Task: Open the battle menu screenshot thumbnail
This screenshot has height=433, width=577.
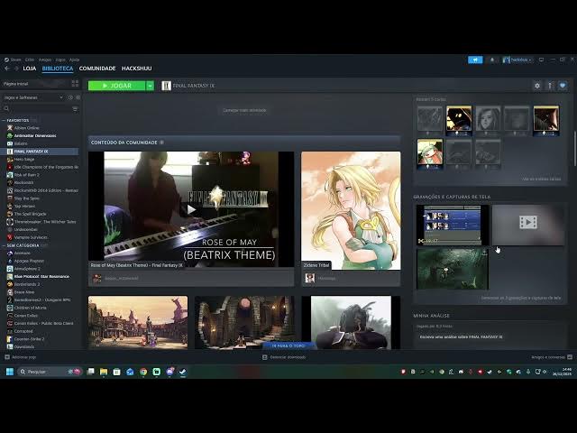Action: pos(453,225)
